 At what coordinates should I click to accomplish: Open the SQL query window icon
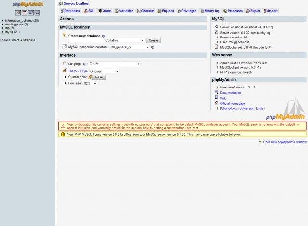pyautogui.click(x=25, y=13)
